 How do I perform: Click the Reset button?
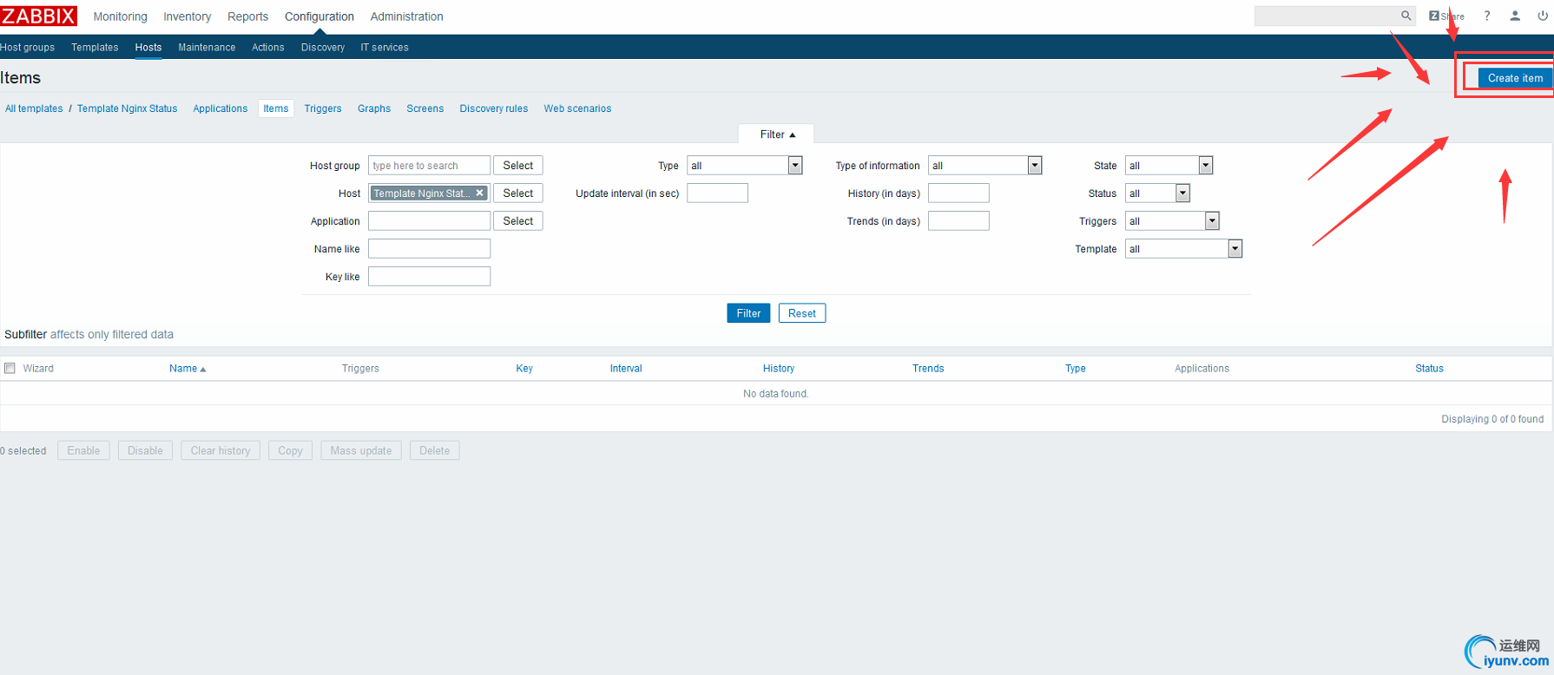(802, 313)
